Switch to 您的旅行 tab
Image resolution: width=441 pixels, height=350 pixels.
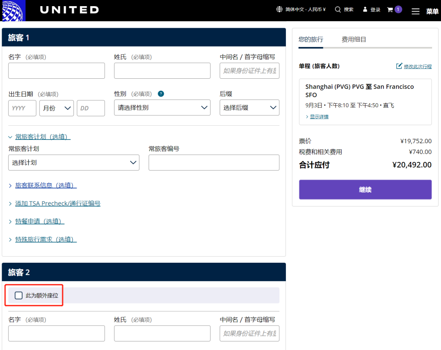coord(311,40)
